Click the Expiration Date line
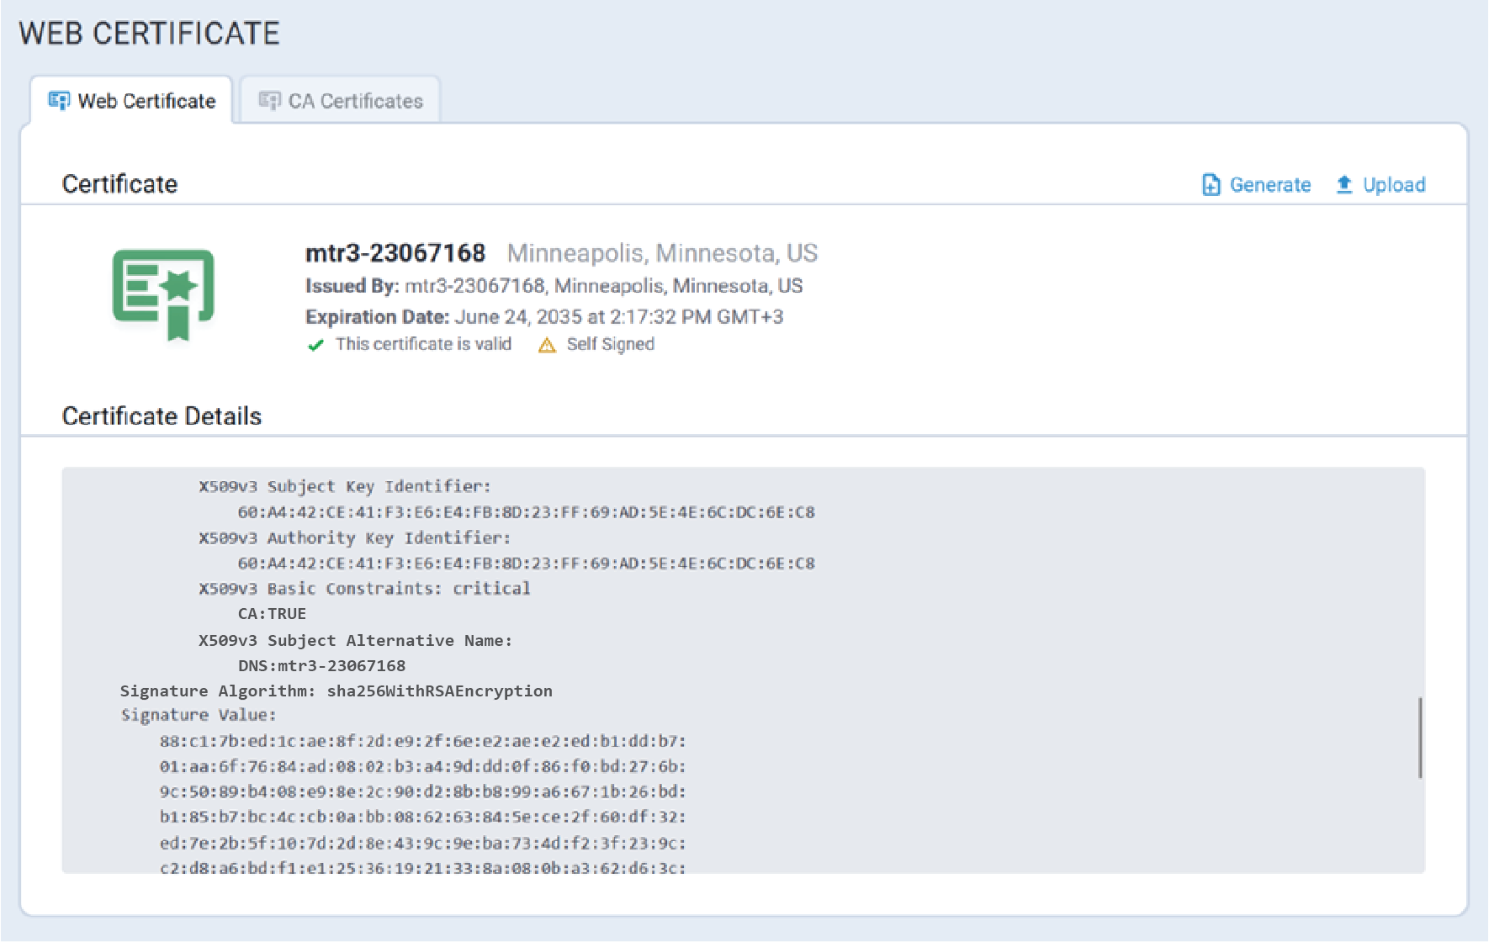The height and width of the screenshot is (942, 1489). 544,317
